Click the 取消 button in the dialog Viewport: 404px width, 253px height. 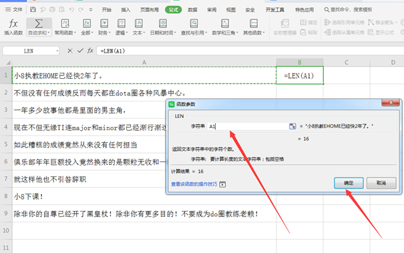381,183
